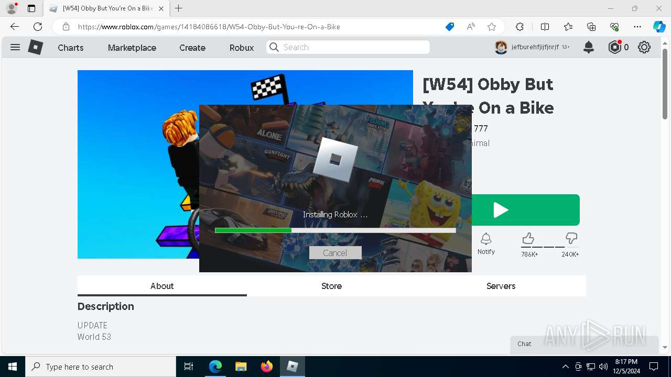Click the shopping tag icon in address bar
This screenshot has width=671, height=377.
click(x=450, y=27)
